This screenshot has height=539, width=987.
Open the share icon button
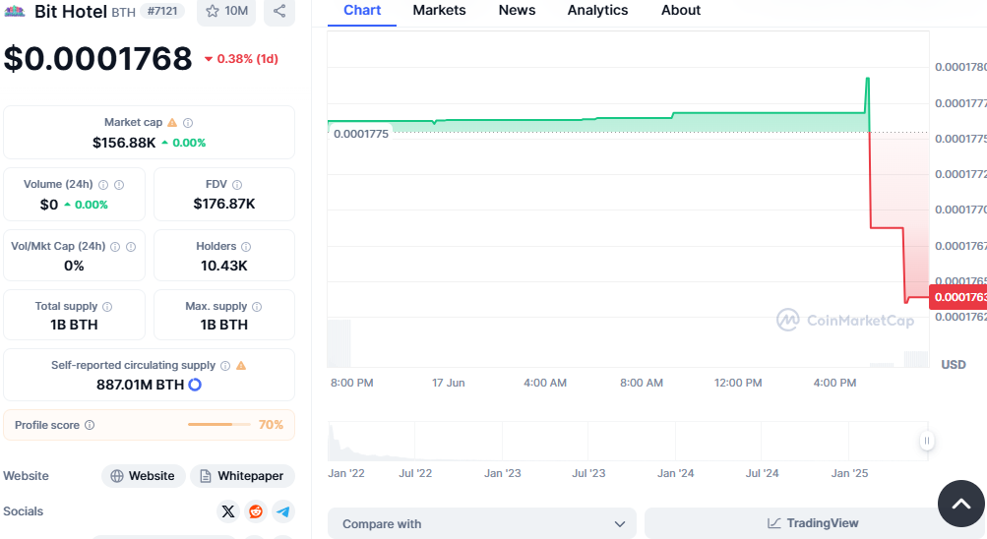tap(279, 12)
